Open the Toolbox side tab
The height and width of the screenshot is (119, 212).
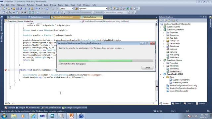point(1,37)
